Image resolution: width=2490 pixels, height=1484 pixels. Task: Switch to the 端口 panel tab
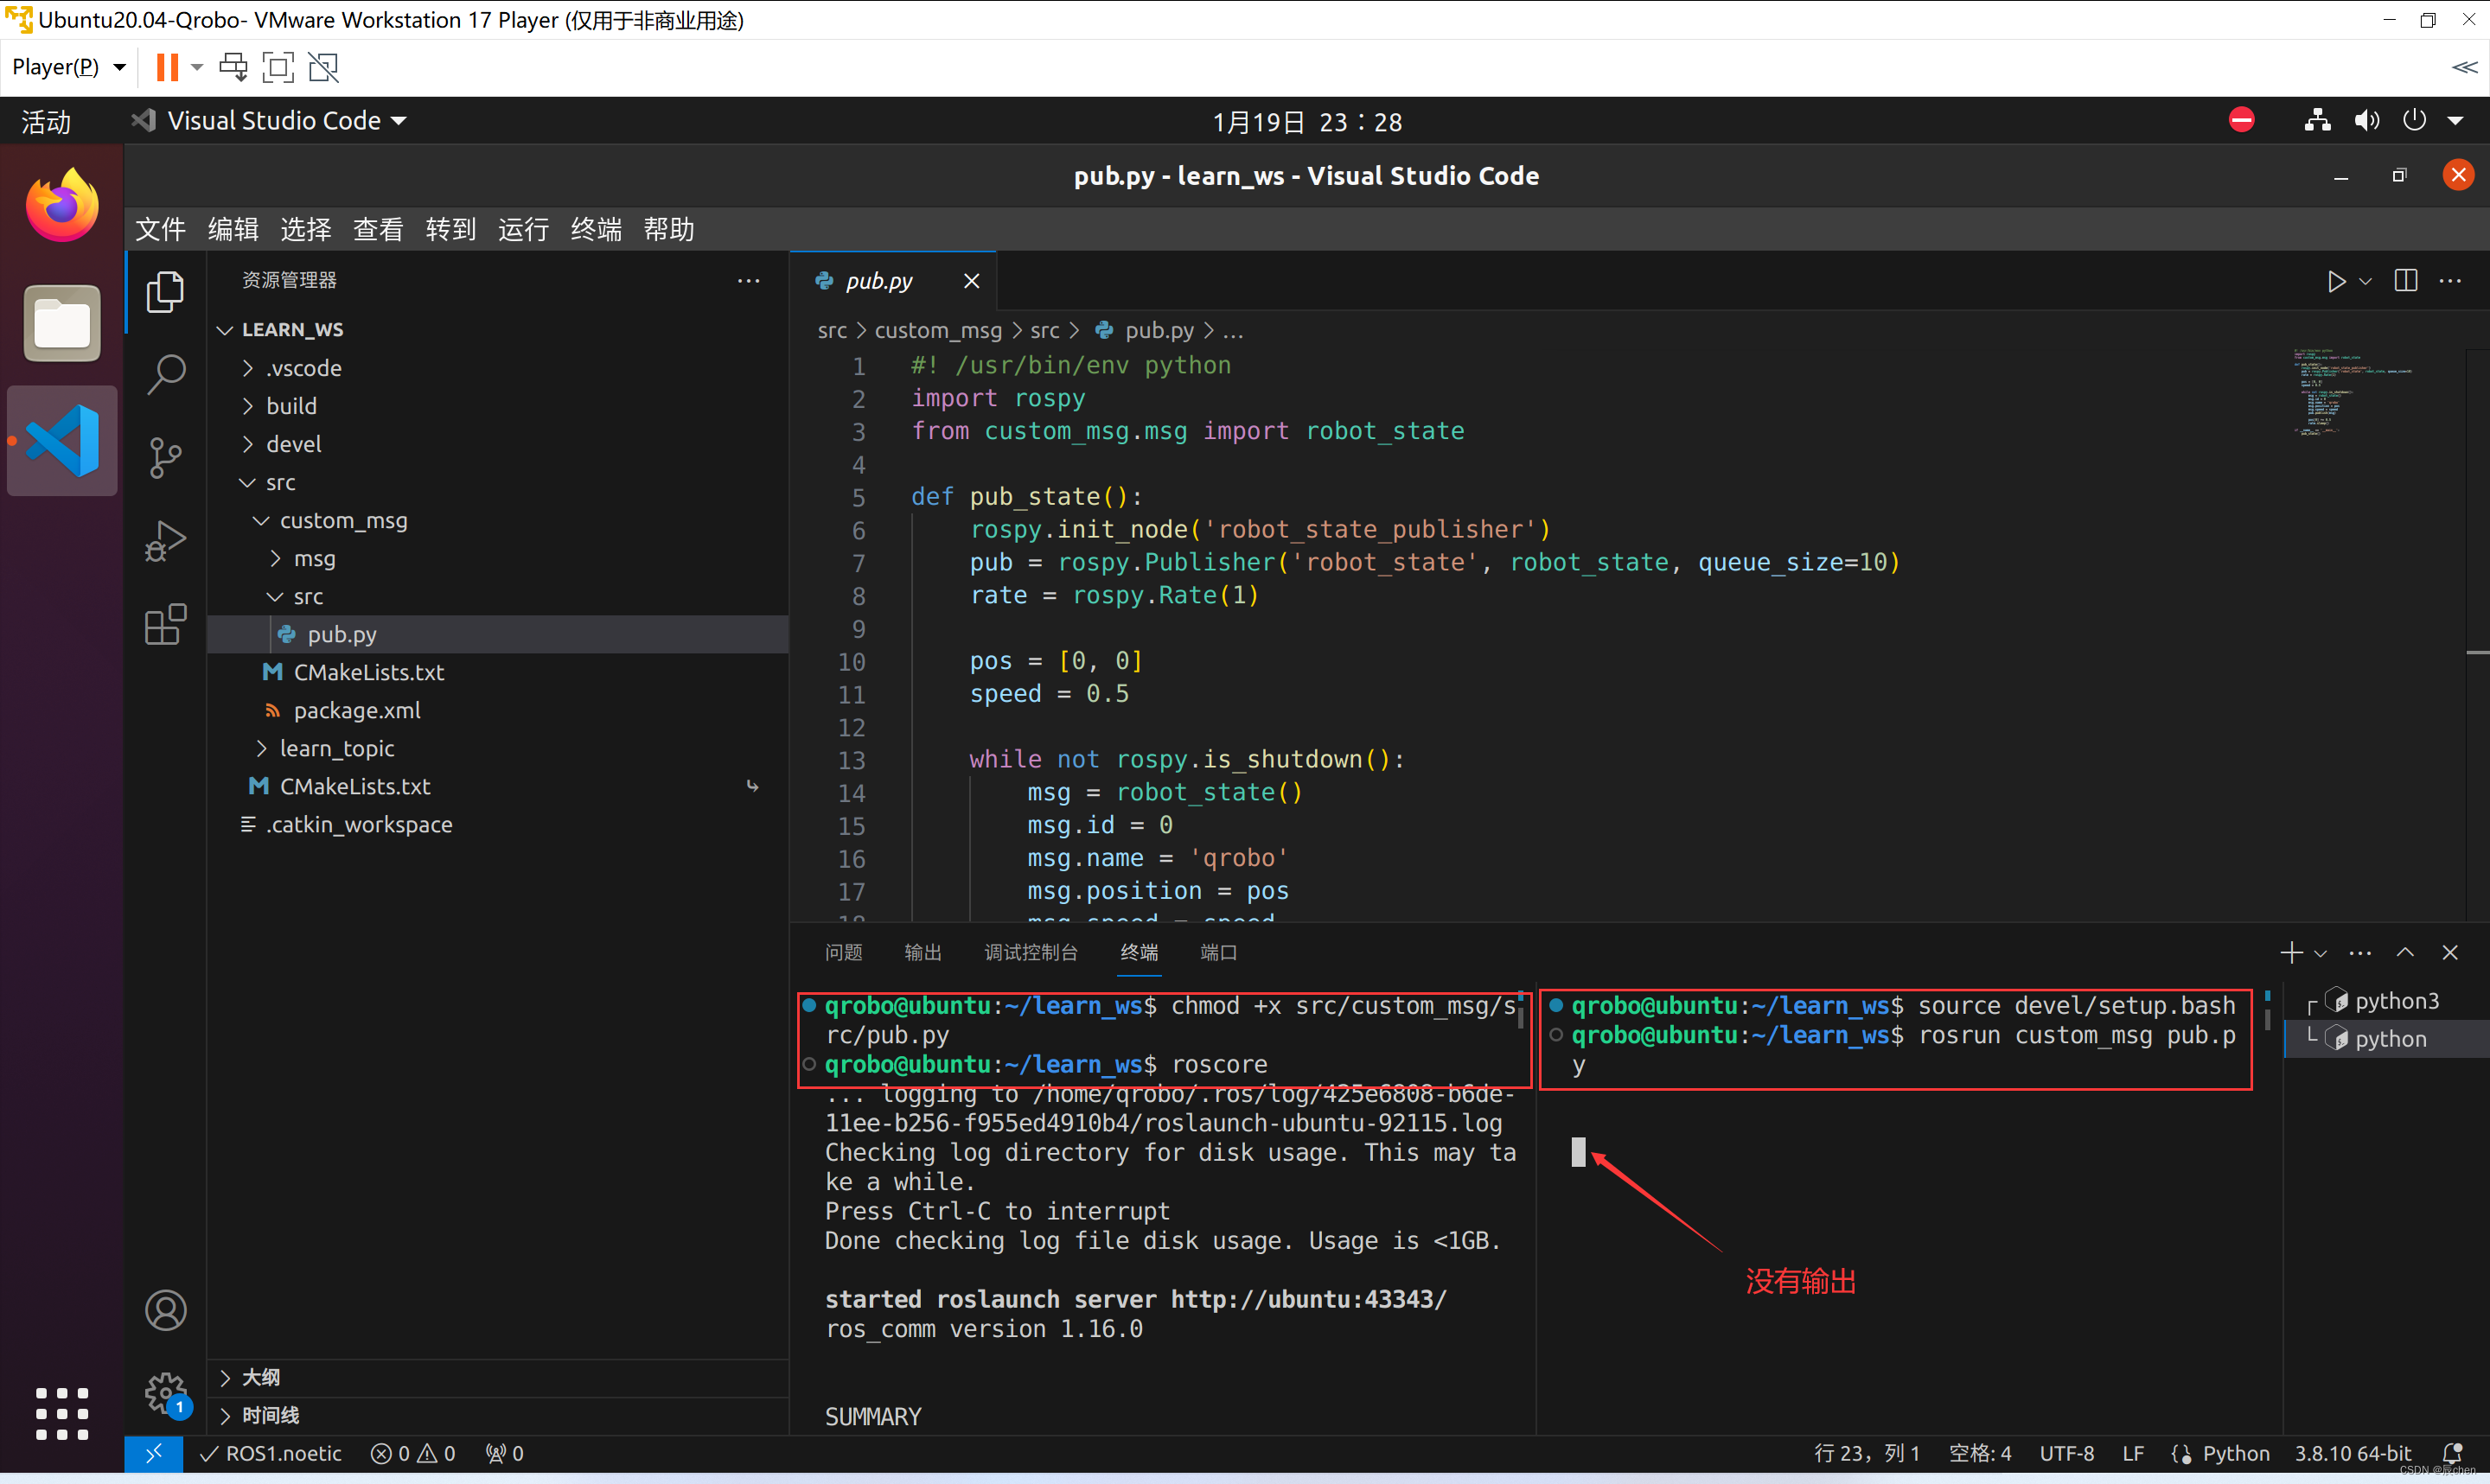pyautogui.click(x=1218, y=953)
